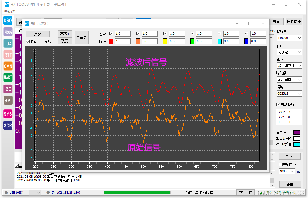
Task: Open the dropdown next to USB (HID)
Action: tap(35, 193)
